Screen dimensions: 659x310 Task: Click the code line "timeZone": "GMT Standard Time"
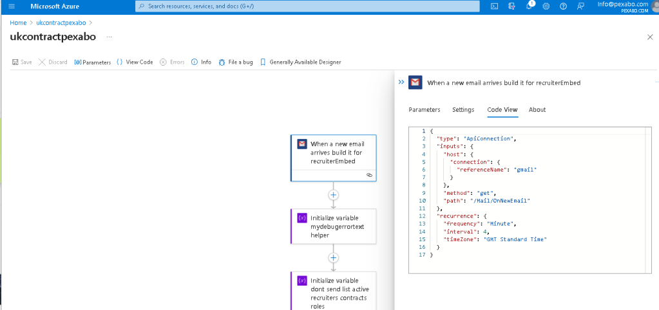pos(495,239)
